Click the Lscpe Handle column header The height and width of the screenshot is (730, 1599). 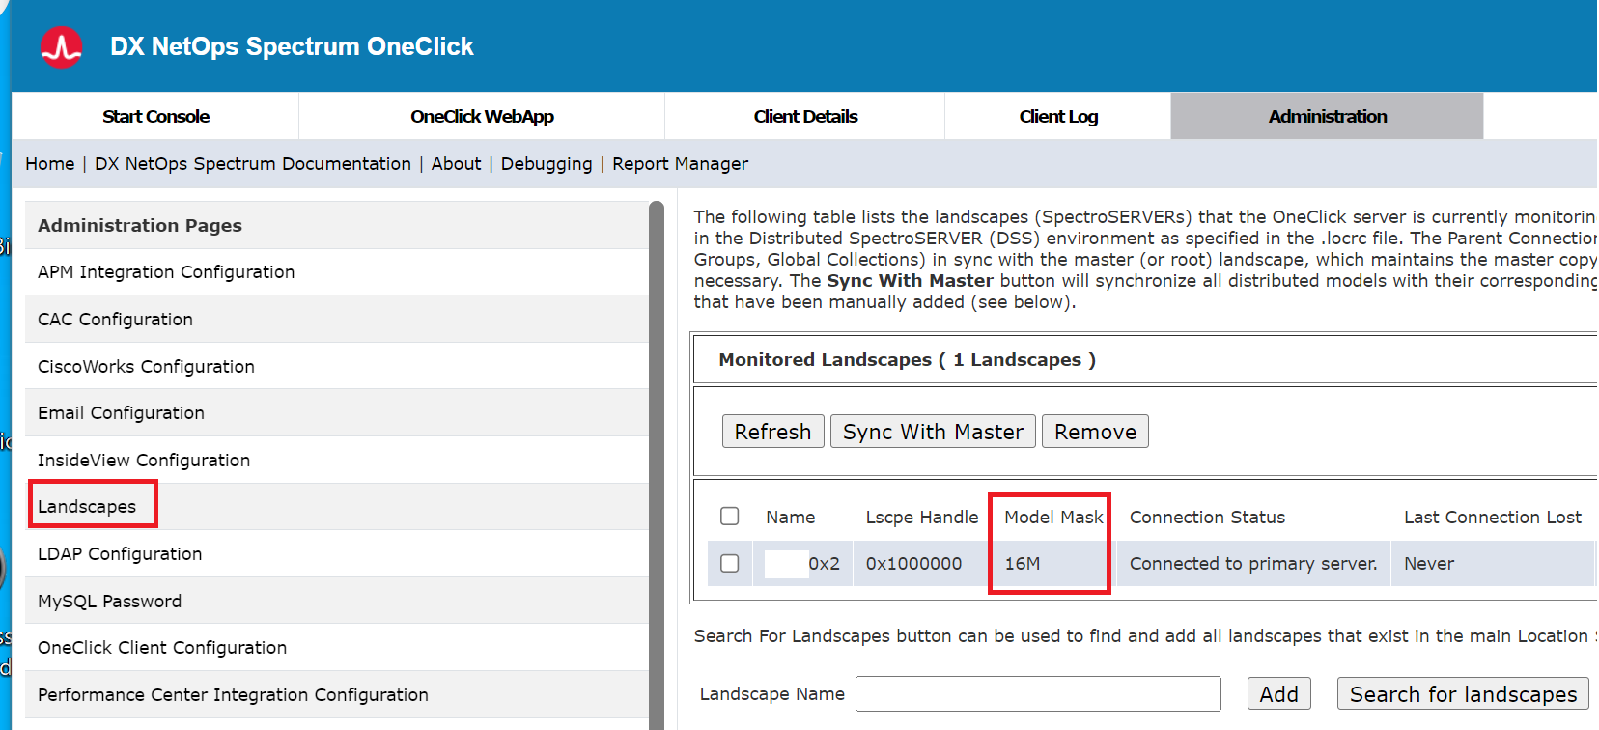(922, 518)
